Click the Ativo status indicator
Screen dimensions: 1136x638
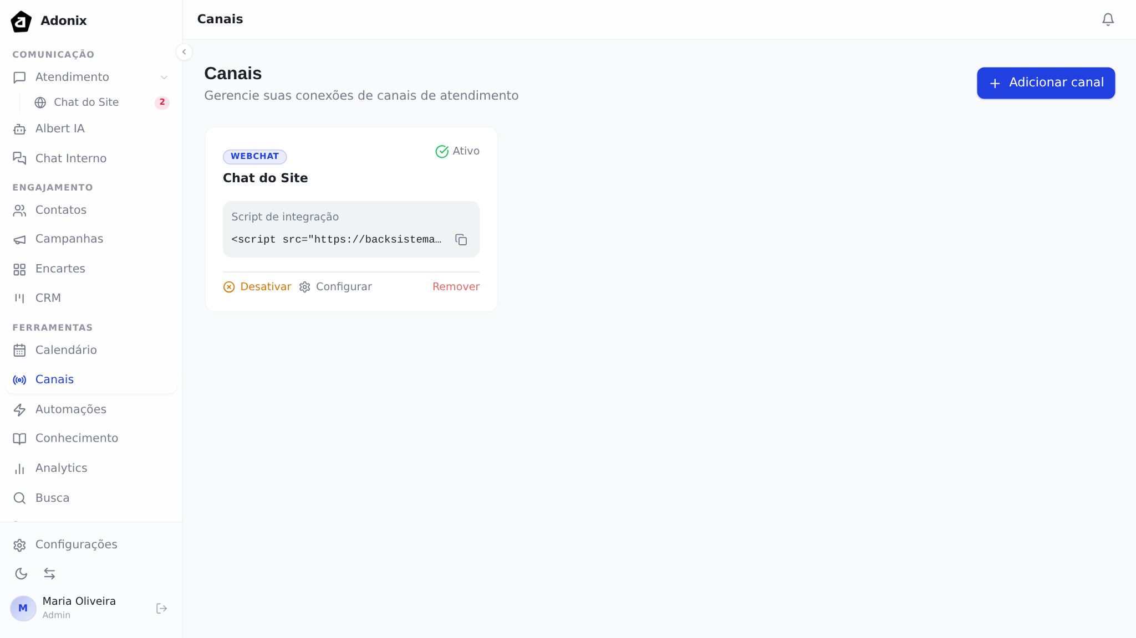(x=457, y=151)
